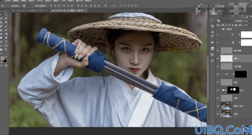Select the History Brush tool

click(x=6, y=30)
